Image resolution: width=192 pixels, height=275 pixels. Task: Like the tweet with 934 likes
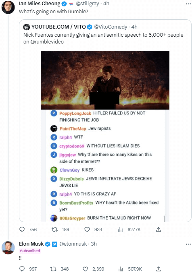pyautogui.click(x=93, y=230)
